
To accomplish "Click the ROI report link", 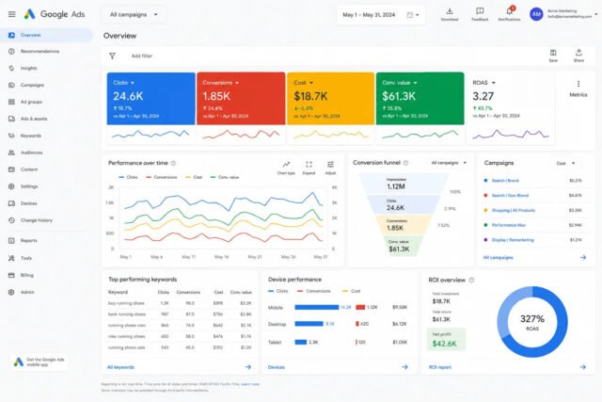I will (440, 367).
